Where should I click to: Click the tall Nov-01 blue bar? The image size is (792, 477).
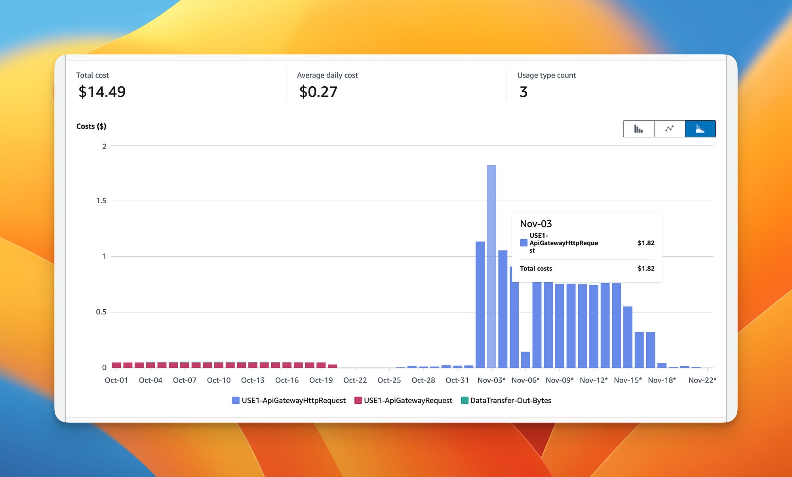480,305
